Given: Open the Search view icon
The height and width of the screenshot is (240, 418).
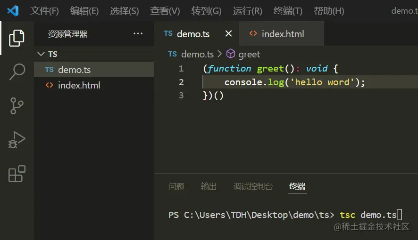Looking at the screenshot, I should 17,72.
